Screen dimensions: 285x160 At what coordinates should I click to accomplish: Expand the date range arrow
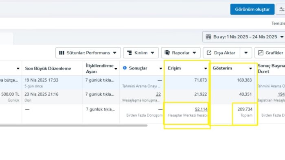point(282,37)
